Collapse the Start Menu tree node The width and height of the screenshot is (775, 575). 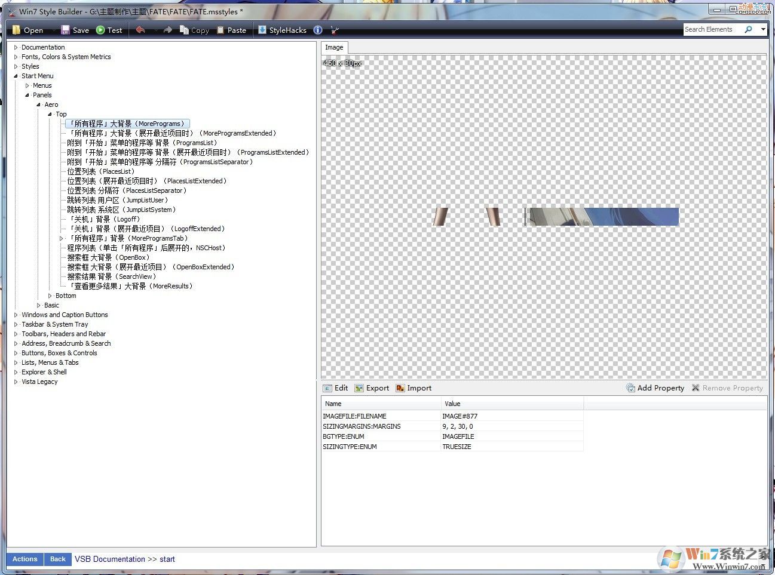click(x=15, y=76)
